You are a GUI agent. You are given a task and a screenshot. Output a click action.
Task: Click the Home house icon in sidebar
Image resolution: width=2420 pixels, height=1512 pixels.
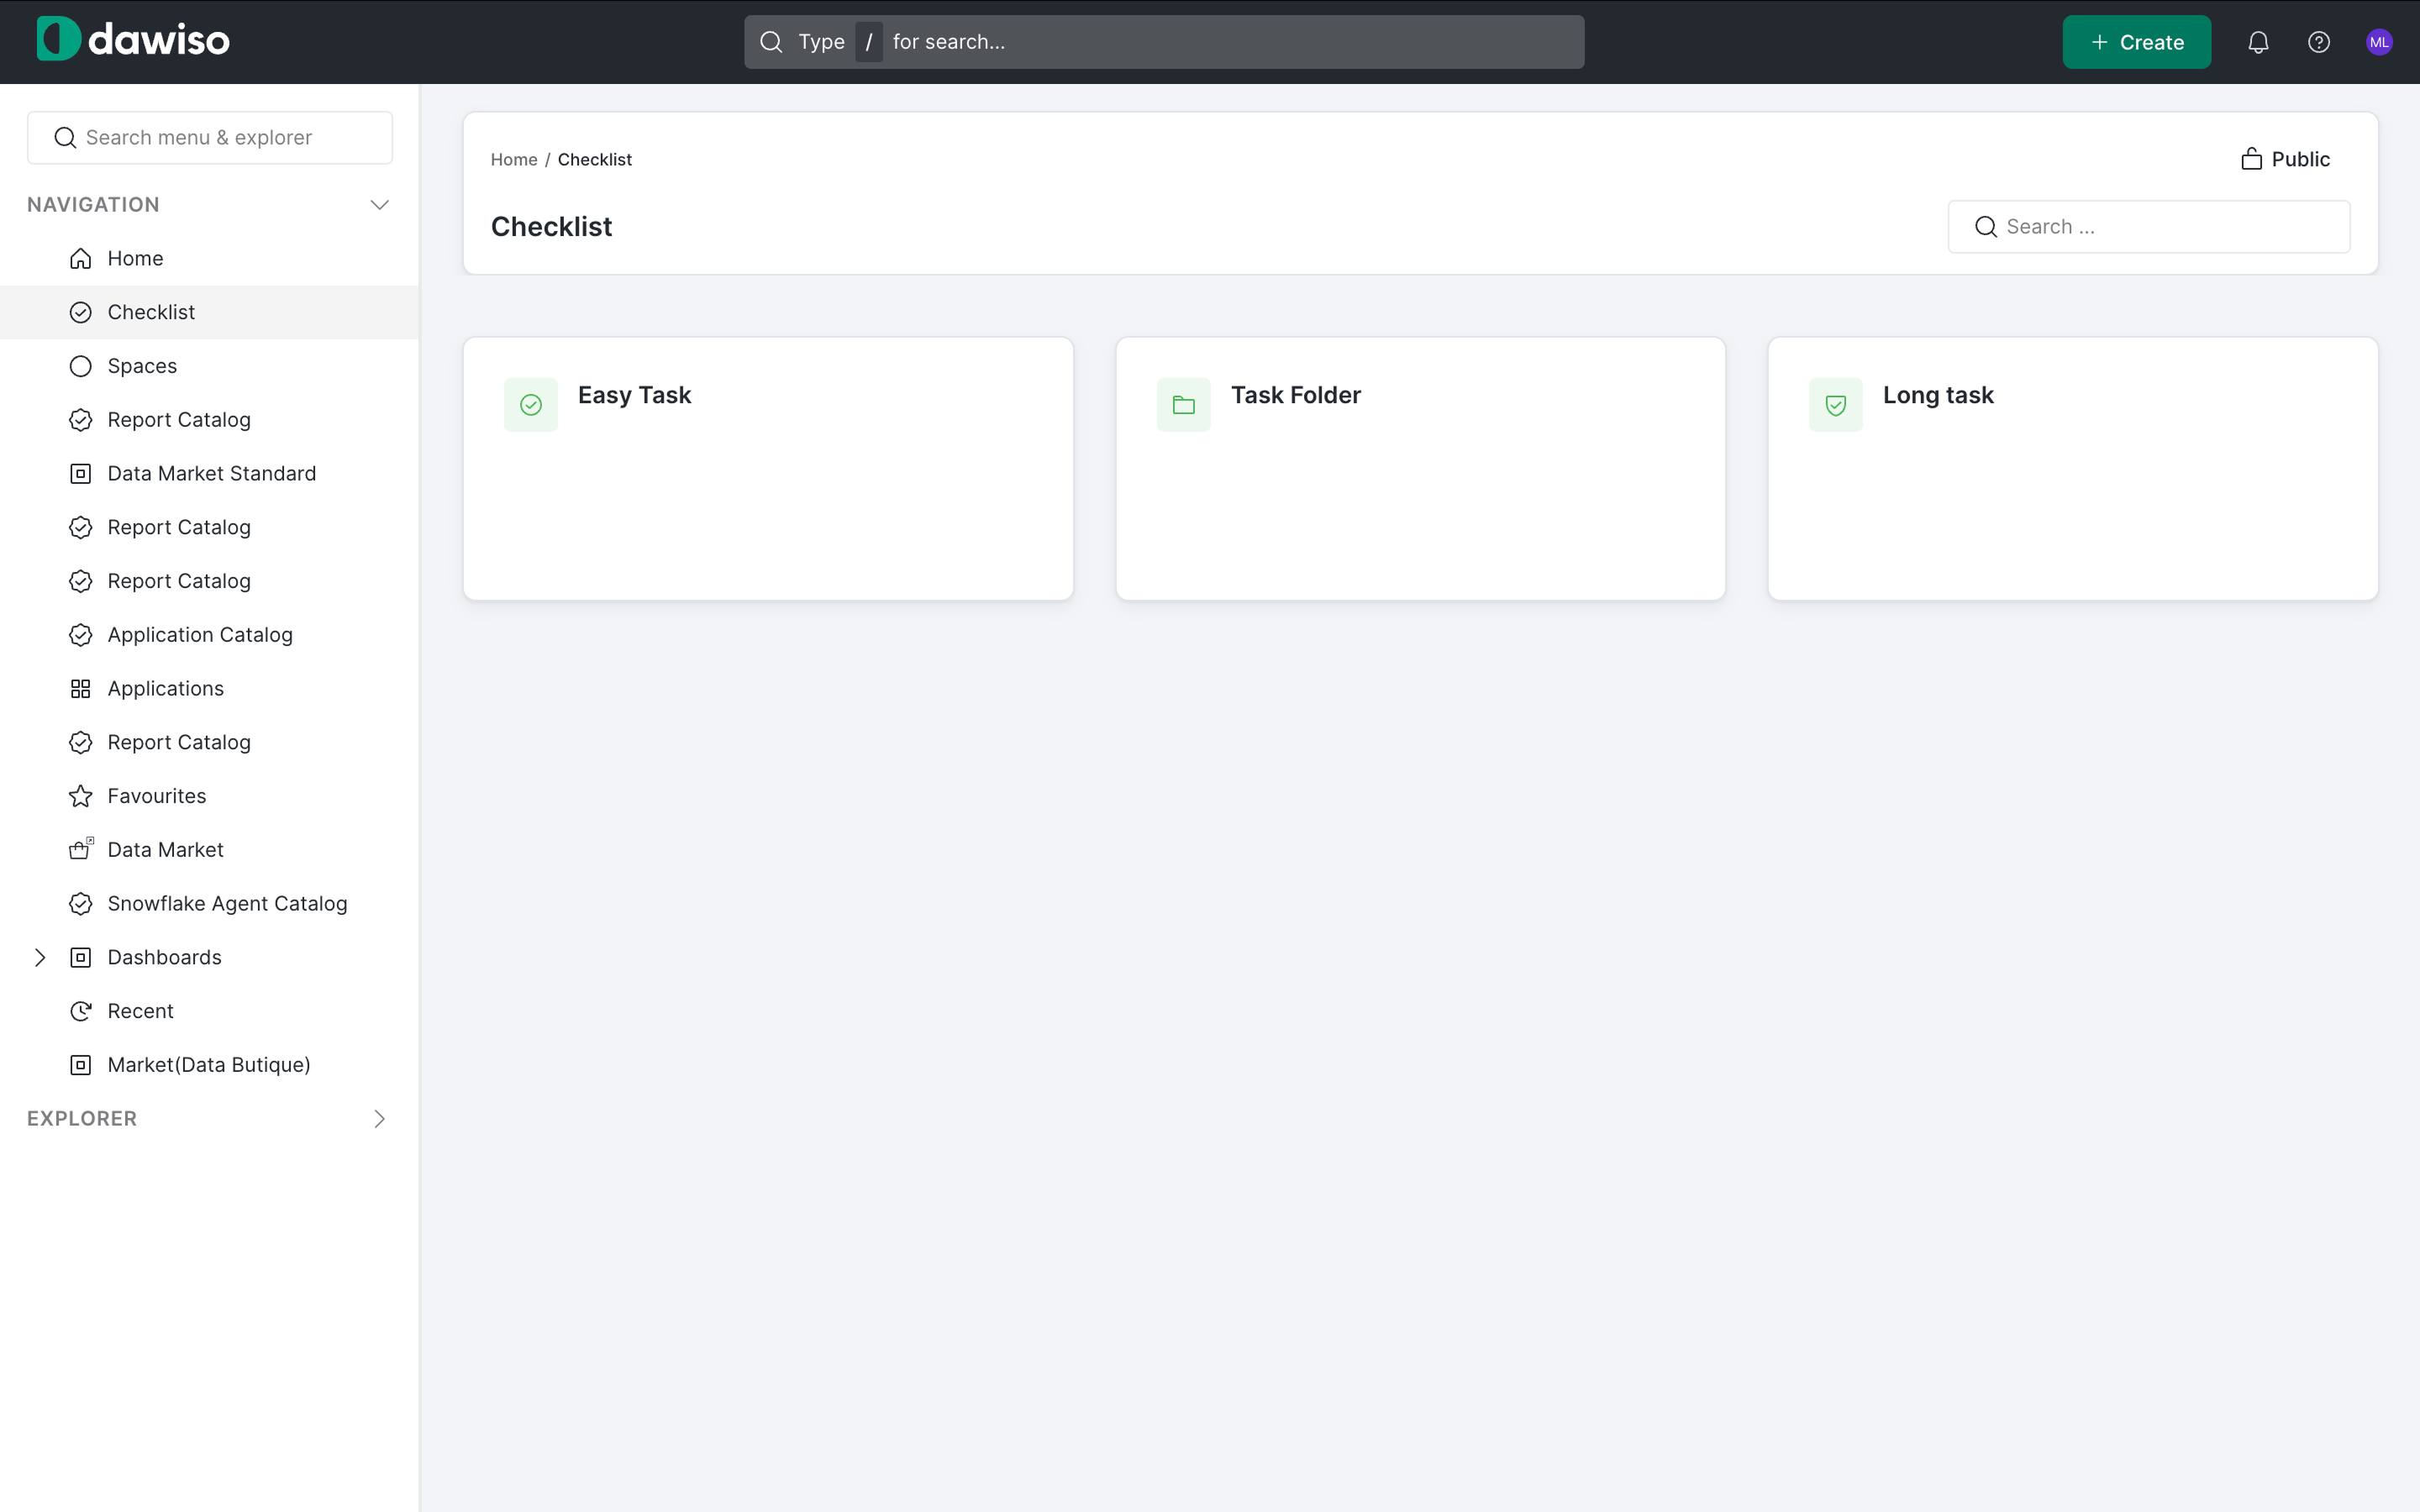point(81,259)
